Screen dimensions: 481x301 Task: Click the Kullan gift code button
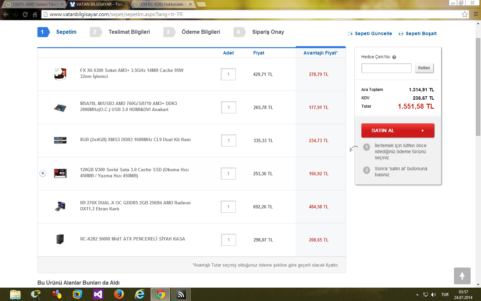424,68
